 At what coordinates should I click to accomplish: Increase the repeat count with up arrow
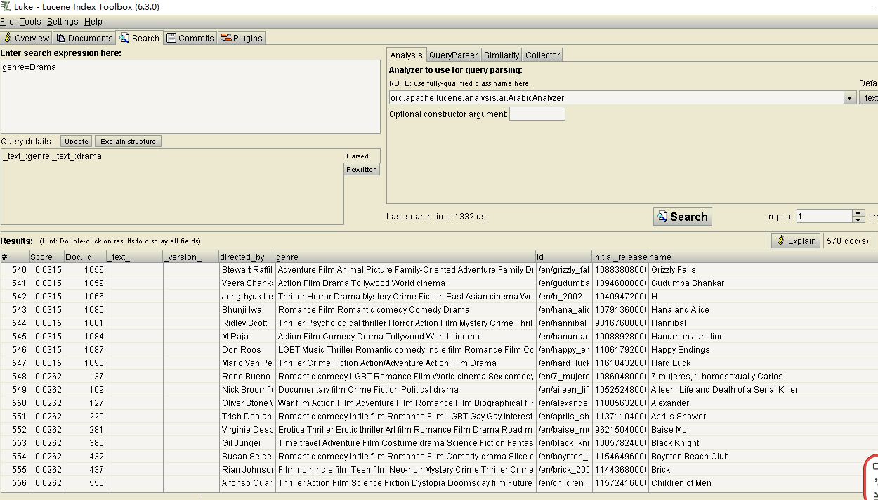pyautogui.click(x=858, y=213)
